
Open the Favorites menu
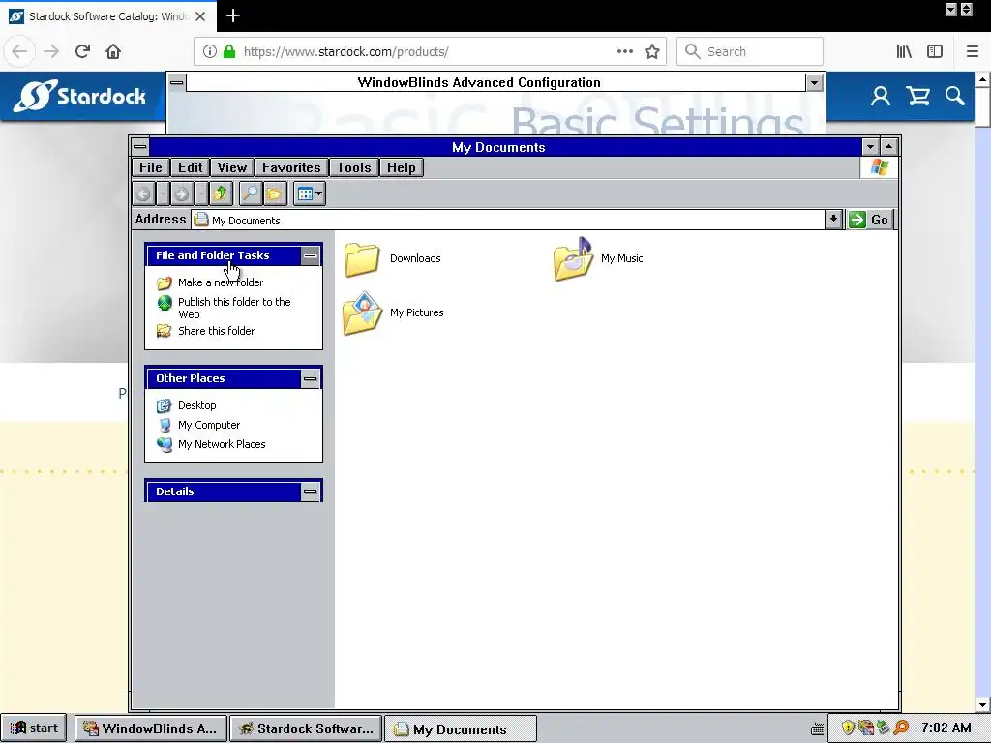coord(291,167)
